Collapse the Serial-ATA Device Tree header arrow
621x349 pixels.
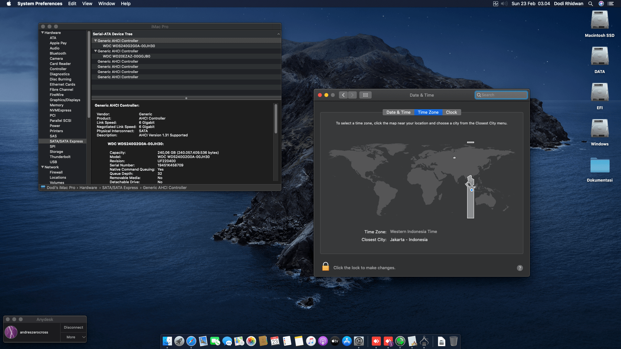(278, 34)
